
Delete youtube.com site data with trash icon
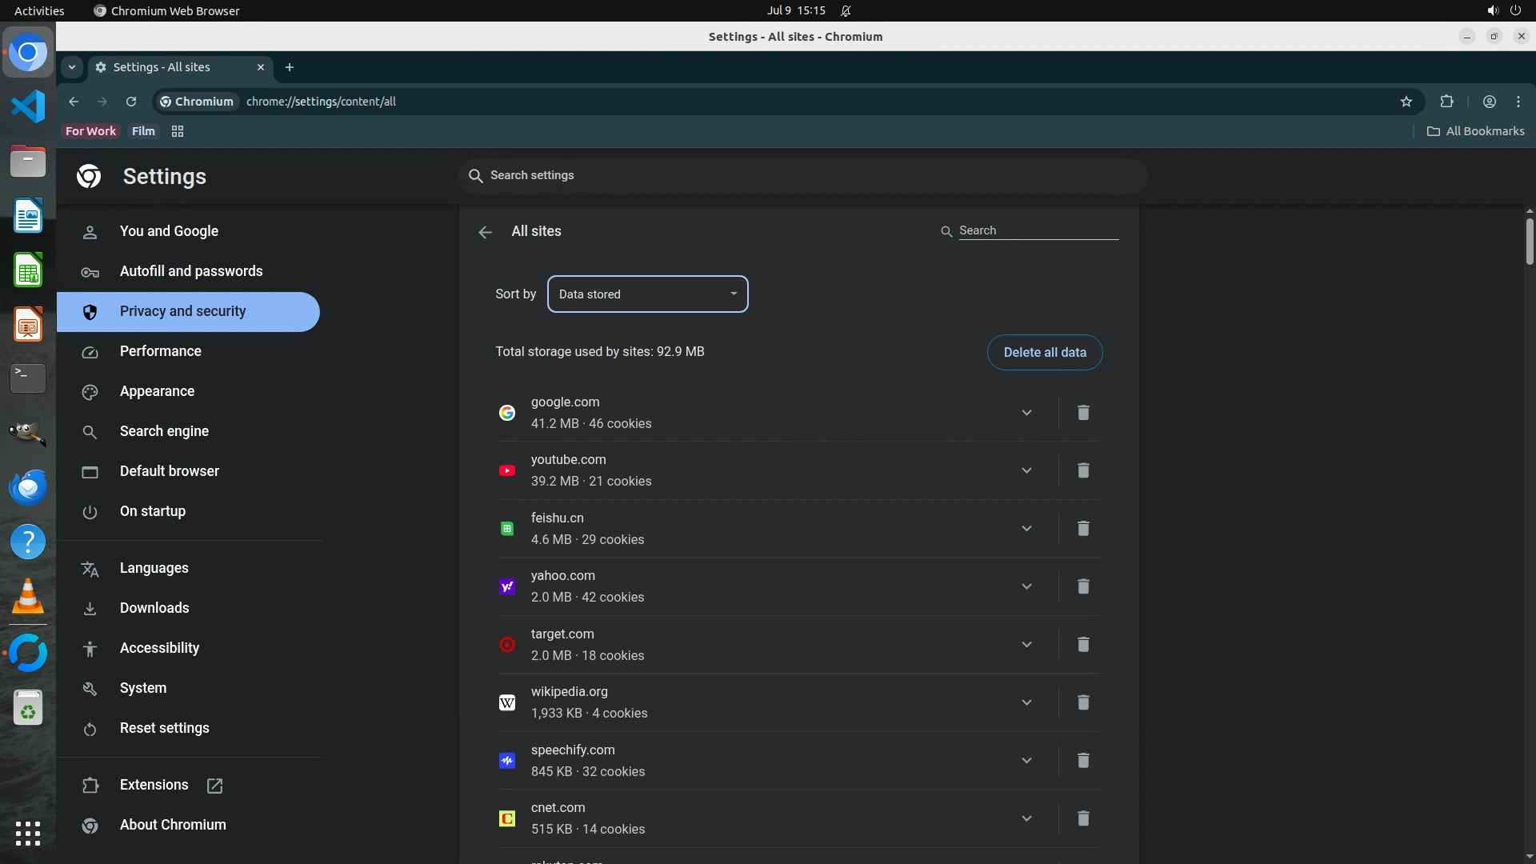(1082, 470)
